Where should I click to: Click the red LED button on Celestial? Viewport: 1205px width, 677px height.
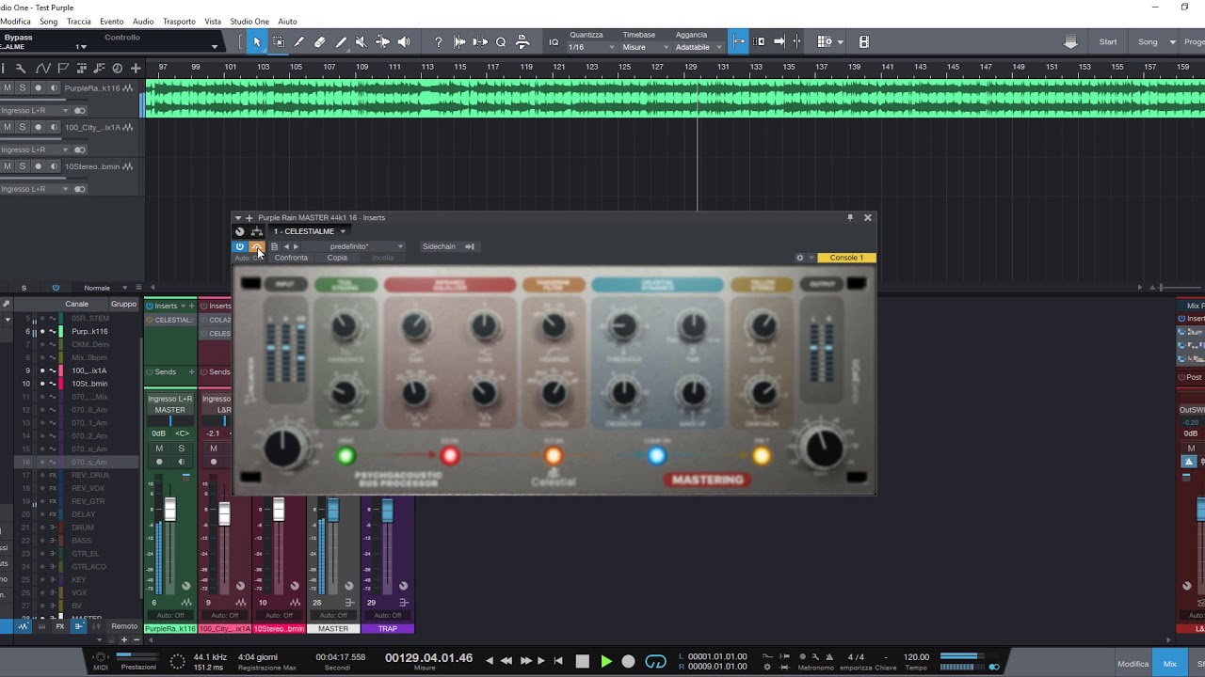point(450,456)
